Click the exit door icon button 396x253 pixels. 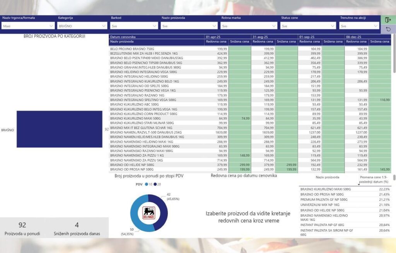point(388,20)
